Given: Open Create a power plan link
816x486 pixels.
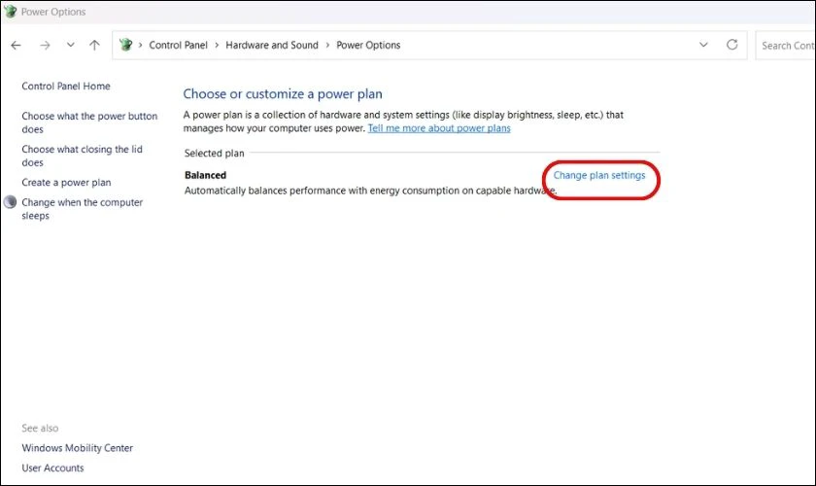Looking at the screenshot, I should (66, 183).
